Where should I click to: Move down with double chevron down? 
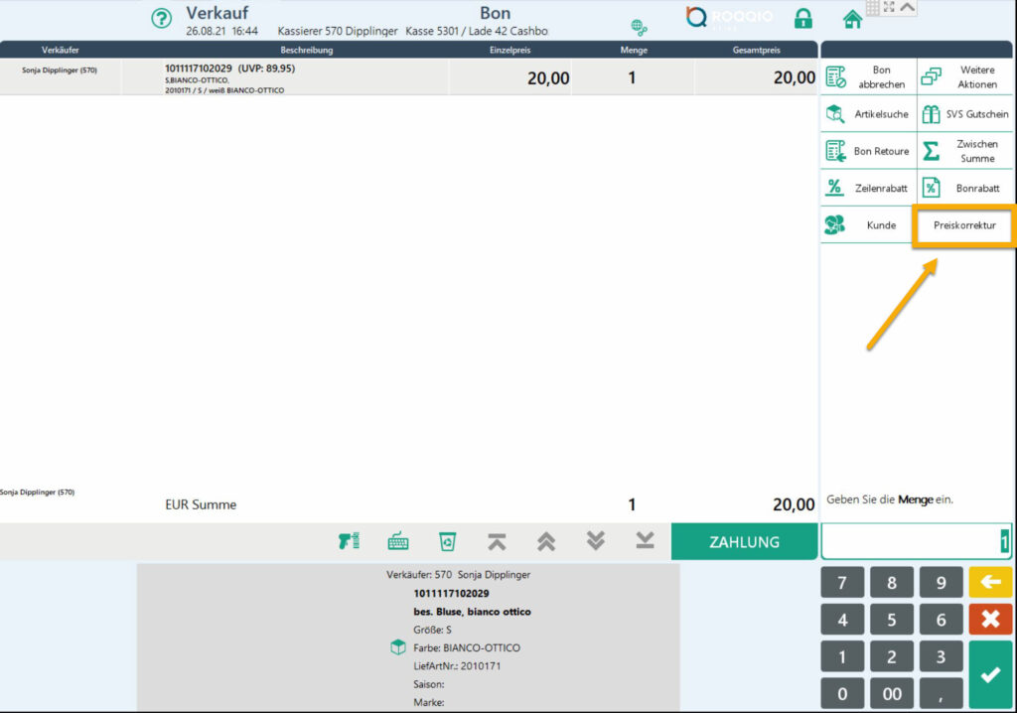595,541
